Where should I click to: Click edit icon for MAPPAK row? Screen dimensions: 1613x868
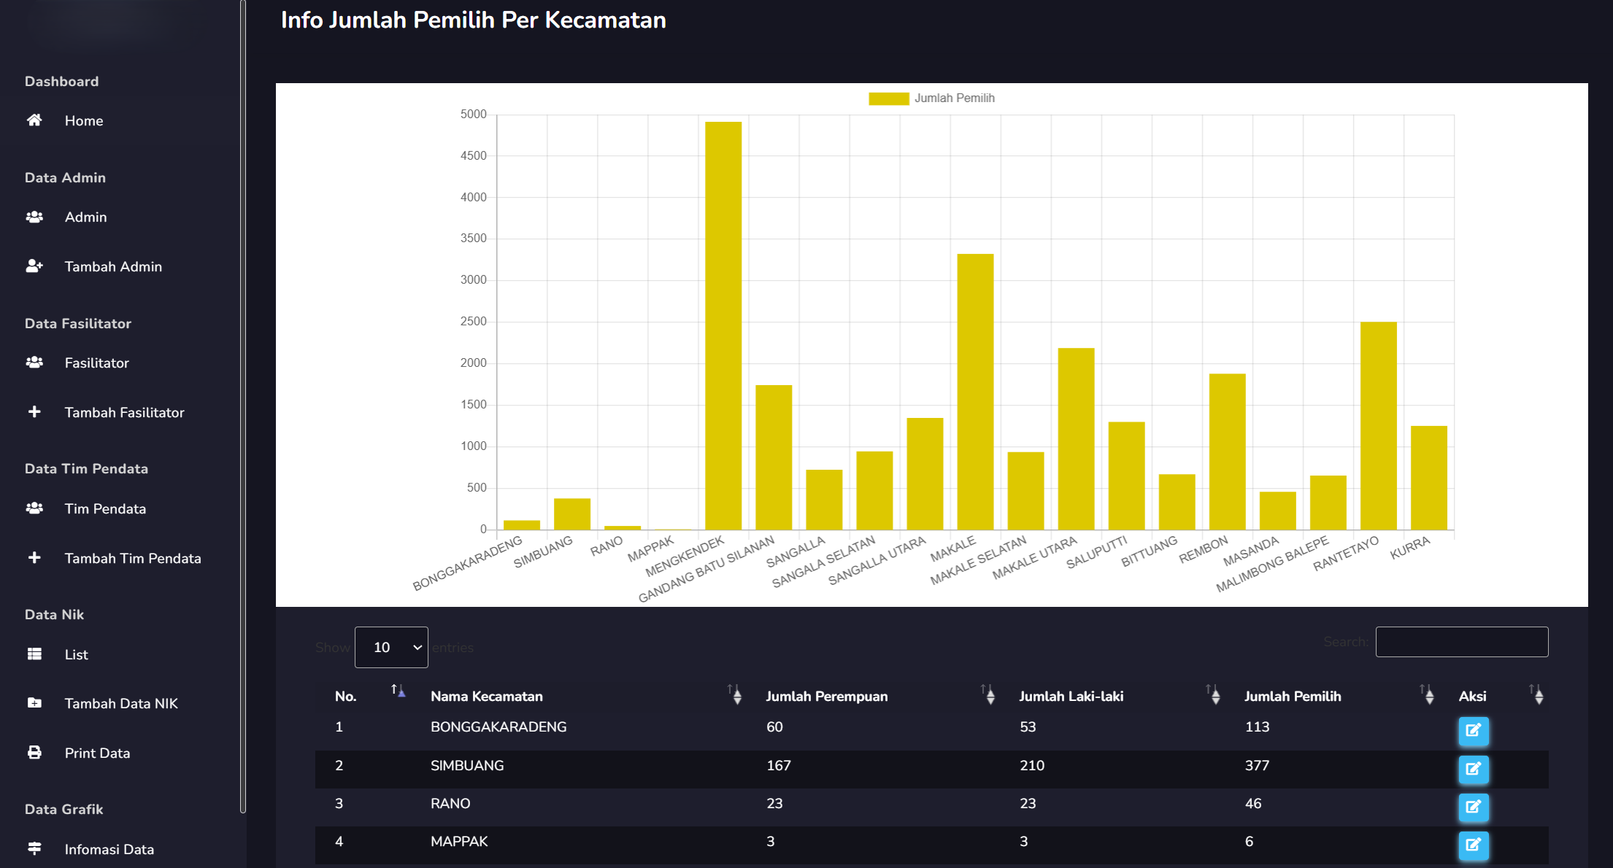coord(1473,845)
